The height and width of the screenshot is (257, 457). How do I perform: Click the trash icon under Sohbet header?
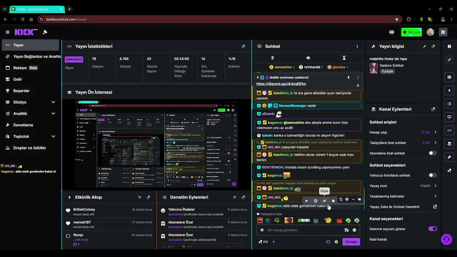point(272,58)
